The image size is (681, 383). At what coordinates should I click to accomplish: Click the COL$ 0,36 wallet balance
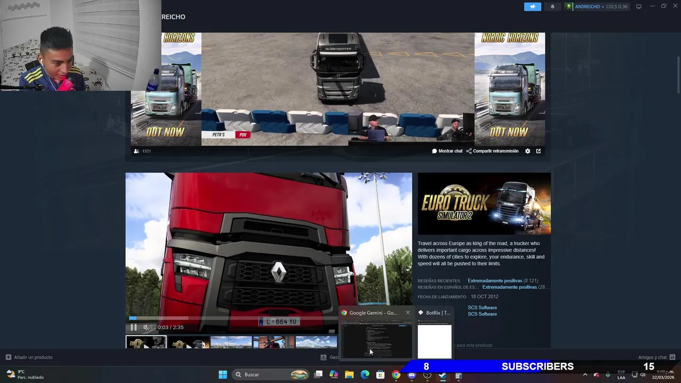pos(617,6)
